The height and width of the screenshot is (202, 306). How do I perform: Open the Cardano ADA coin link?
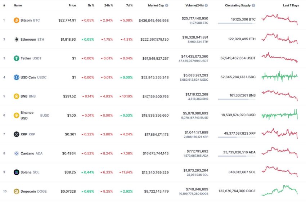point(31,153)
